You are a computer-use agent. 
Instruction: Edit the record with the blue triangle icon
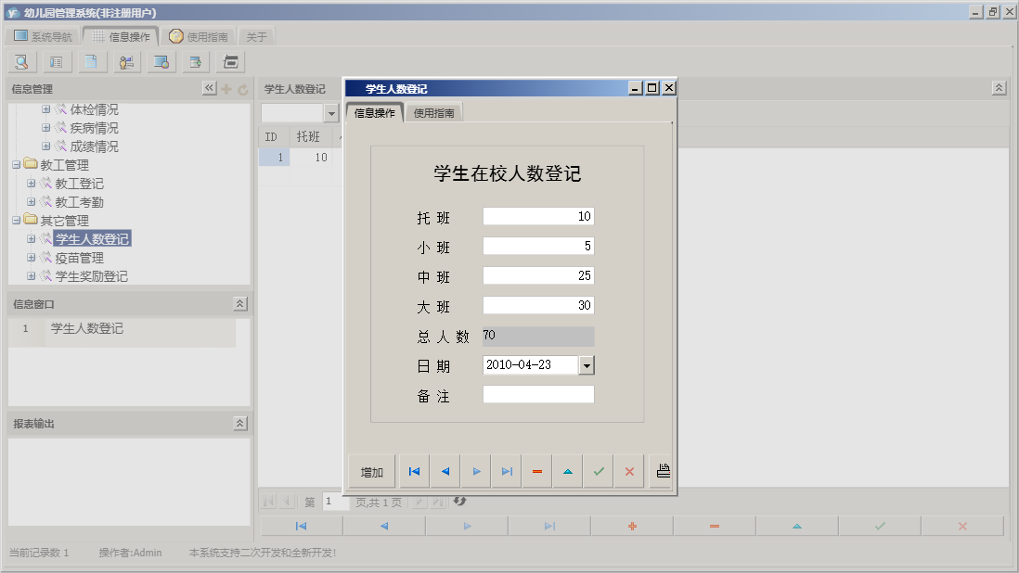pyautogui.click(x=567, y=471)
